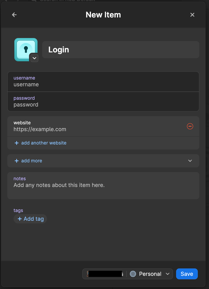Focus the password input field
This screenshot has height=289, width=209.
103,105
